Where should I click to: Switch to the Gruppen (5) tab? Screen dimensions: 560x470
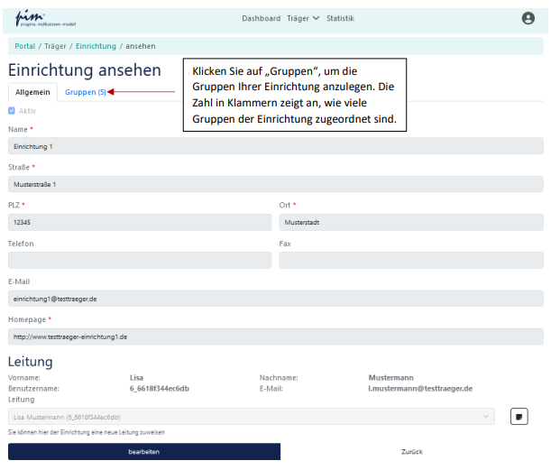tap(86, 92)
